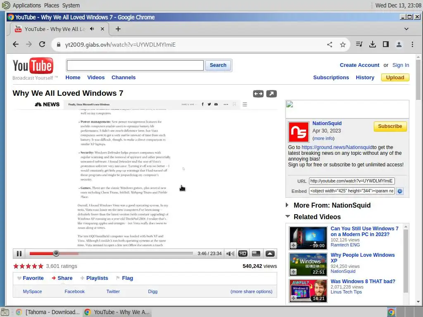Open Chrome profile icon
Viewport: 423px width, 317px height.
click(x=399, y=45)
